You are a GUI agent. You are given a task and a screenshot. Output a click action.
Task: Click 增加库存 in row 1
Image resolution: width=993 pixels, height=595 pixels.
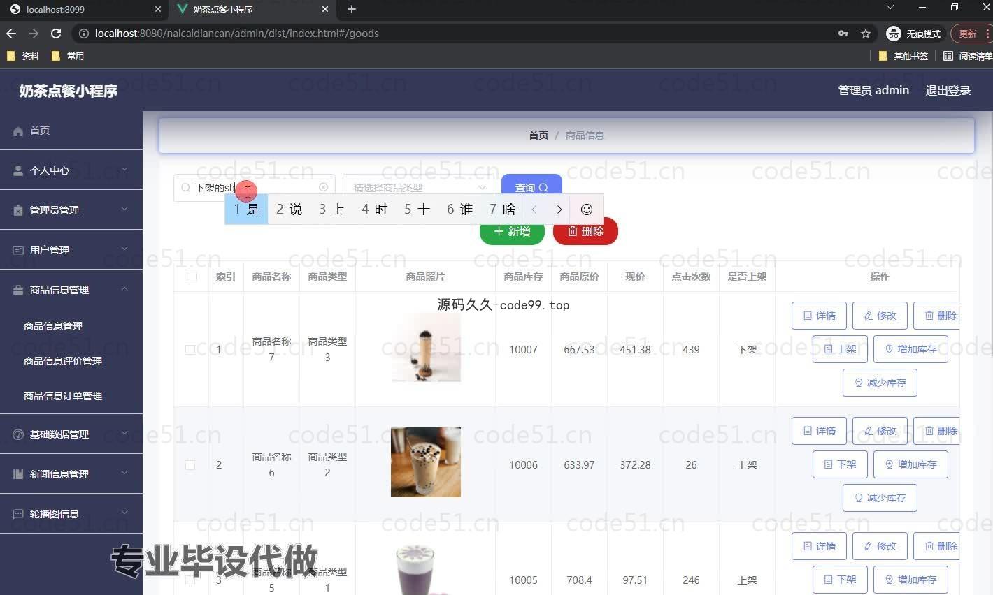(910, 349)
